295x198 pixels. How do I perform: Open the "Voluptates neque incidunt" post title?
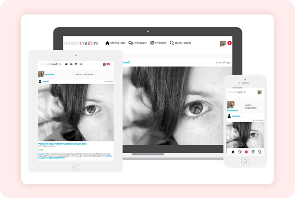[x=63, y=144]
